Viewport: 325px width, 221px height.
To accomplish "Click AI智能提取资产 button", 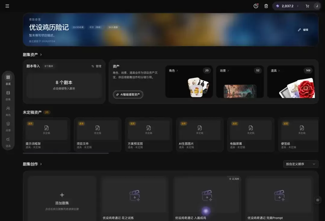I will pyautogui.click(x=128, y=95).
